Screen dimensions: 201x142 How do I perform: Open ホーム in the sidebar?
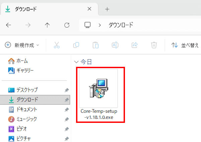point(22,61)
